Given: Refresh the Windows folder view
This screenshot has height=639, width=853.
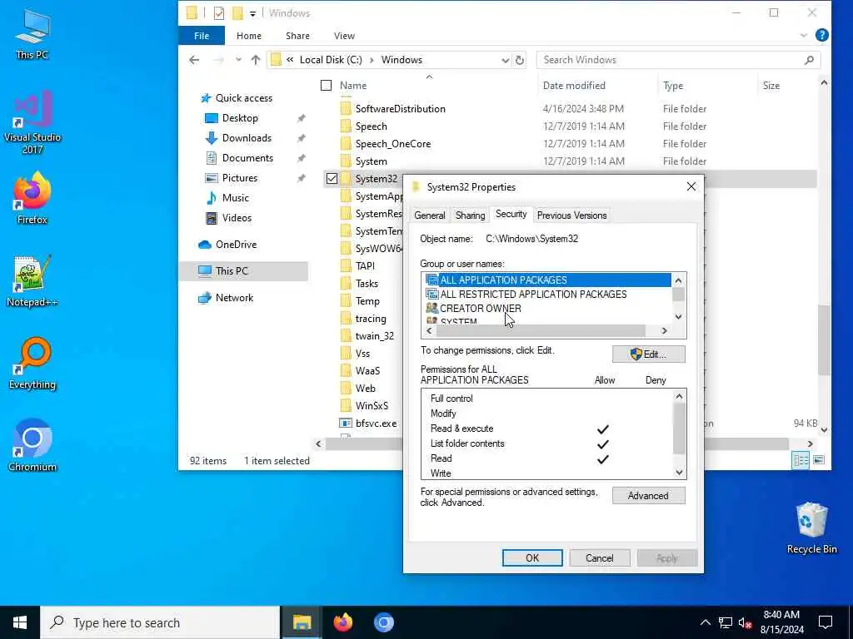Looking at the screenshot, I should click(520, 60).
